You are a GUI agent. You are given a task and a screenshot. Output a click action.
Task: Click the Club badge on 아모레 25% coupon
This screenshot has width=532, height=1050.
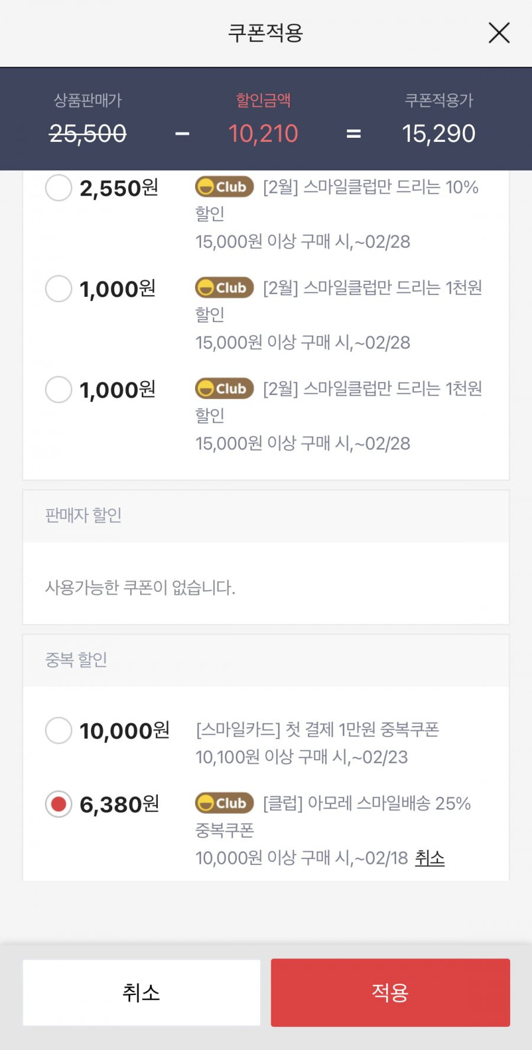pyautogui.click(x=225, y=803)
